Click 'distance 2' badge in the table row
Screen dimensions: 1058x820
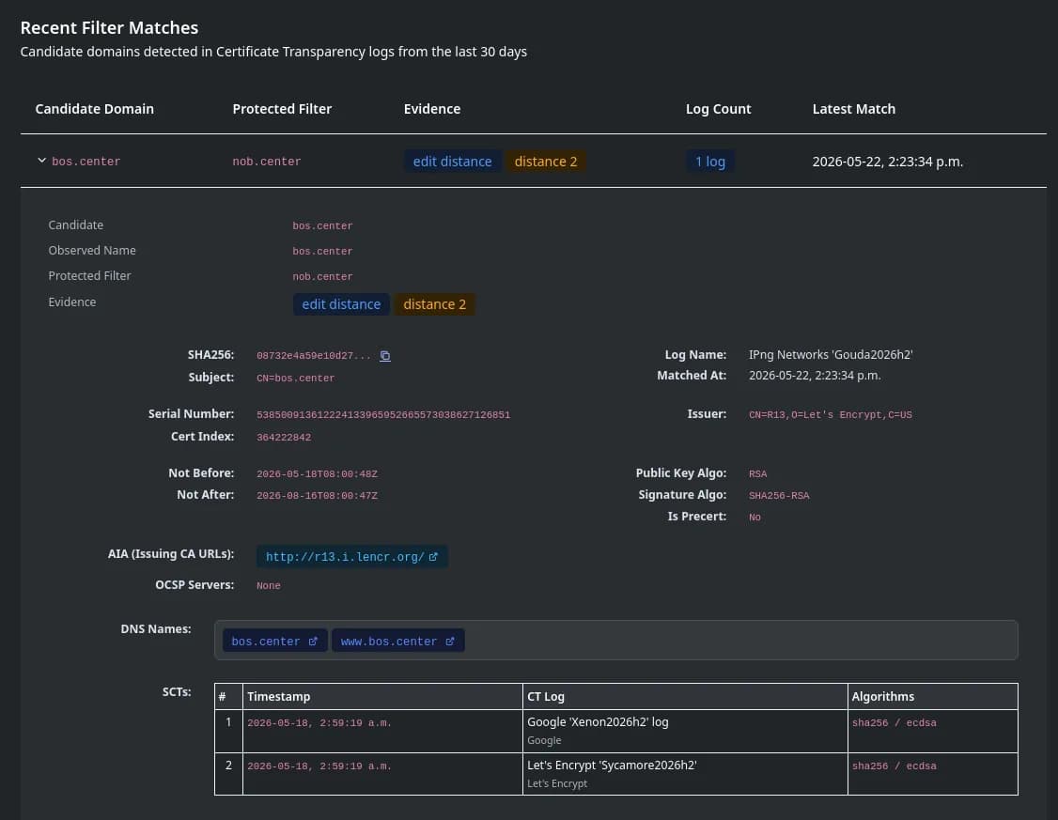(x=545, y=162)
